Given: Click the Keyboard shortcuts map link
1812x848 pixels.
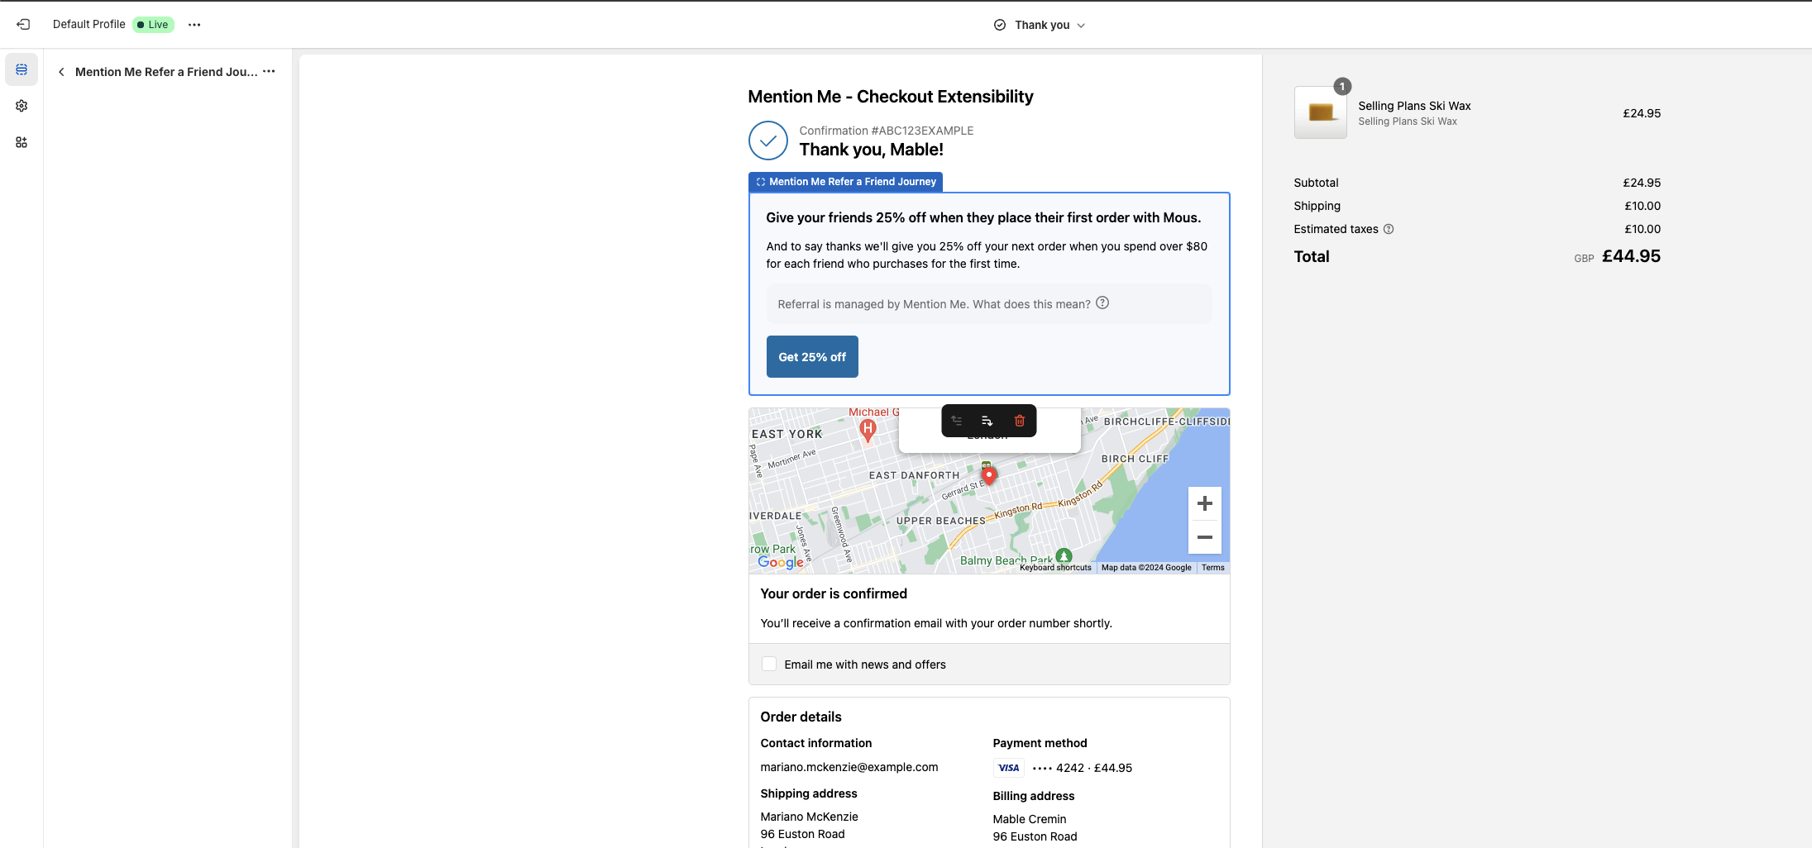Looking at the screenshot, I should coord(1055,568).
